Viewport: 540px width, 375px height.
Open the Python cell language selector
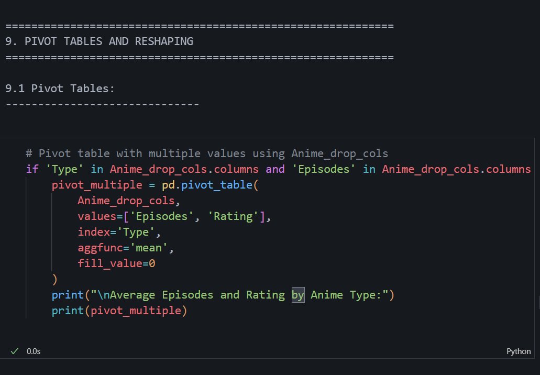click(x=519, y=351)
